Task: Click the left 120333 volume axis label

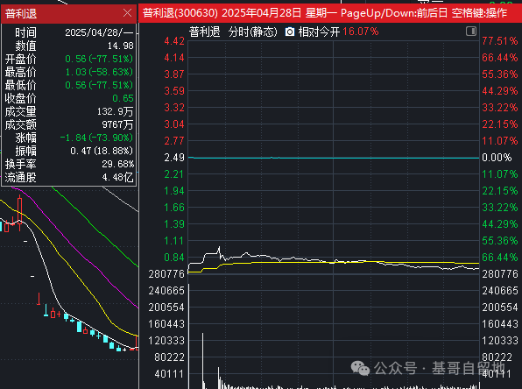Action: 166,341
